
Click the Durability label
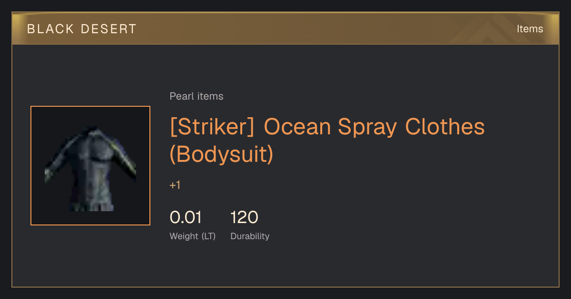pyautogui.click(x=250, y=236)
